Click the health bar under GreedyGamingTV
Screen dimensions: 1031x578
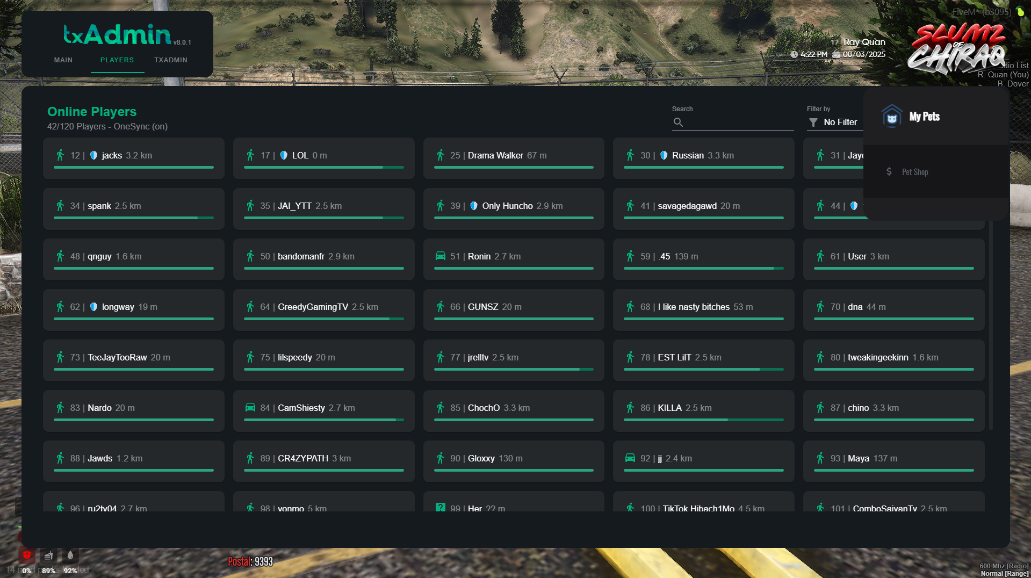coord(323,319)
